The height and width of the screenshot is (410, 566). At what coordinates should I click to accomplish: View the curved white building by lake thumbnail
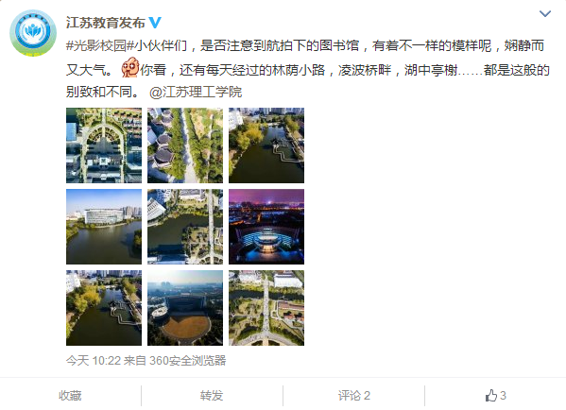tap(104, 227)
